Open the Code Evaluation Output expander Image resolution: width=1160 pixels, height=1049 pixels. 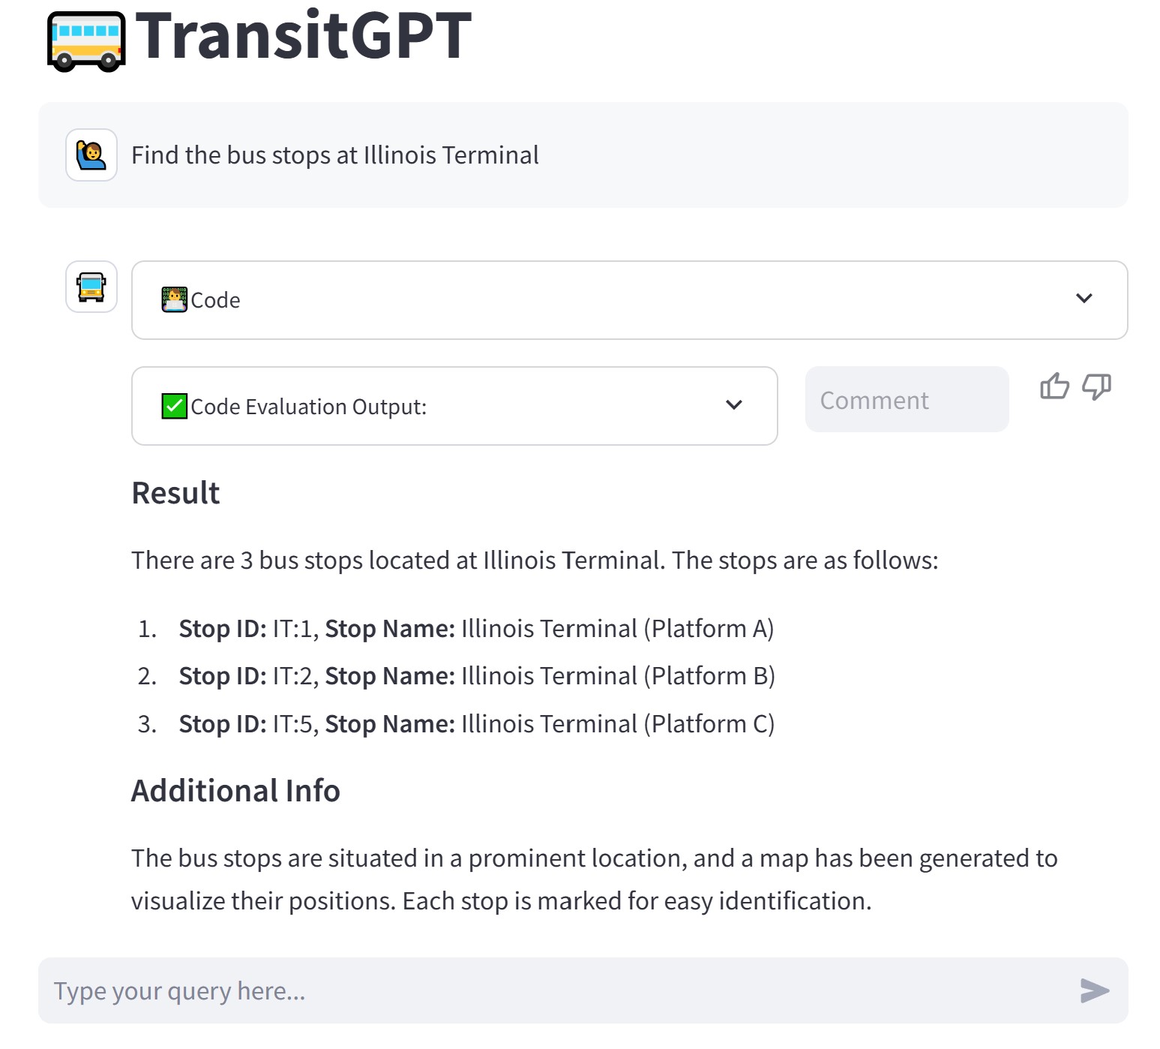[454, 406]
